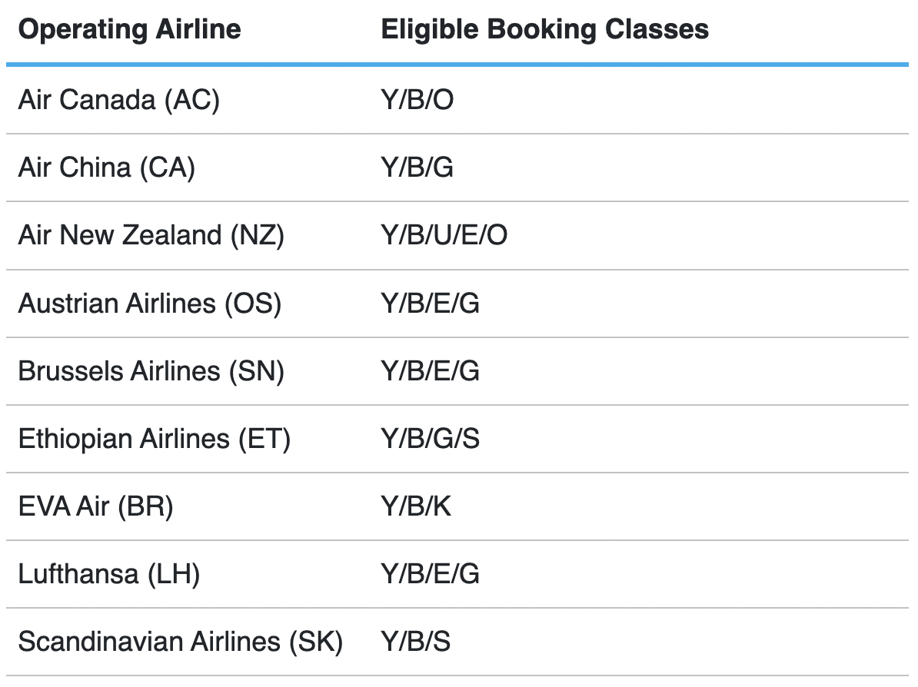Image resolution: width=918 pixels, height=687 pixels.
Task: Click the Eligible Booking Classes column header
Action: point(544,30)
